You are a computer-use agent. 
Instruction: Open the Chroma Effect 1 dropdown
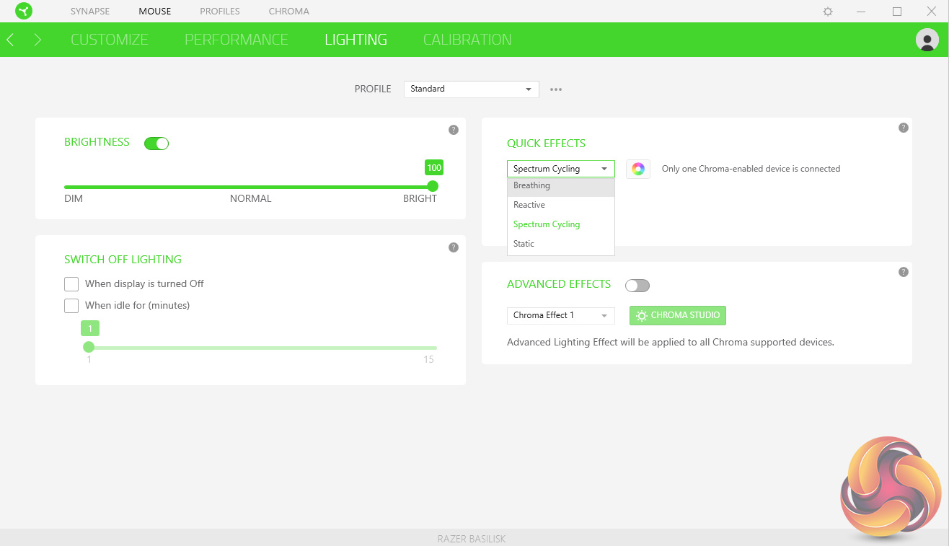coord(560,316)
